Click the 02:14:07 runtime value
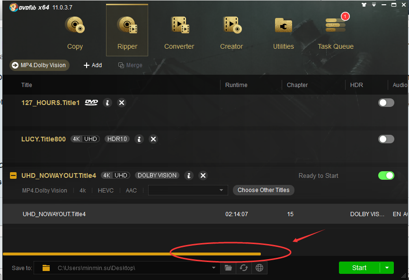Viewport: 409px width, 280px height. click(x=237, y=214)
